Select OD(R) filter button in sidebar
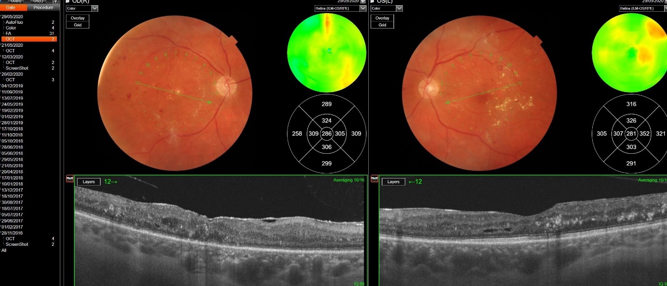Viewport: 667px width, 286px height. (16, 1)
